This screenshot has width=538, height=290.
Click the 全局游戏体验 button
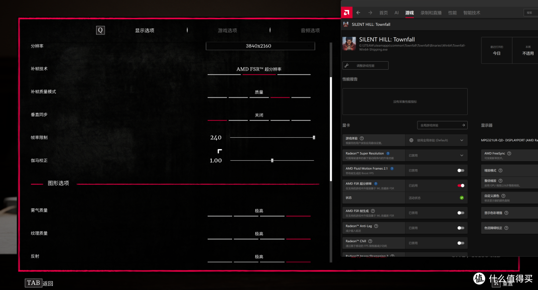click(442, 125)
